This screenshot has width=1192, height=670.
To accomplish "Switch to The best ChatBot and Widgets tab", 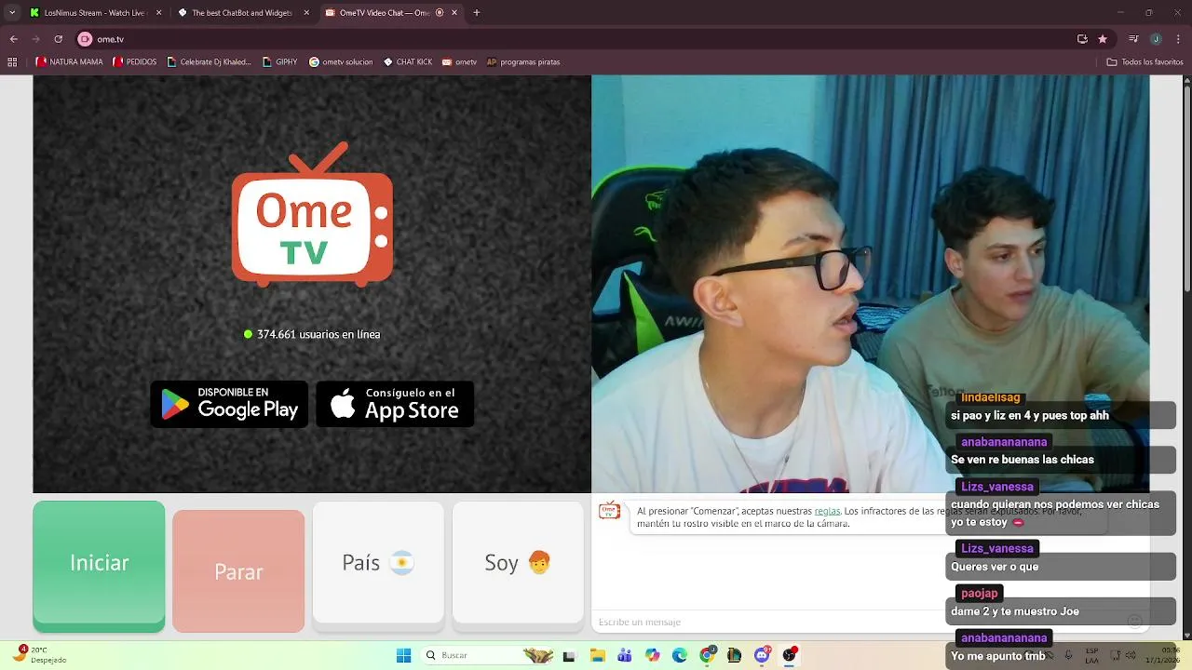I will point(241,13).
